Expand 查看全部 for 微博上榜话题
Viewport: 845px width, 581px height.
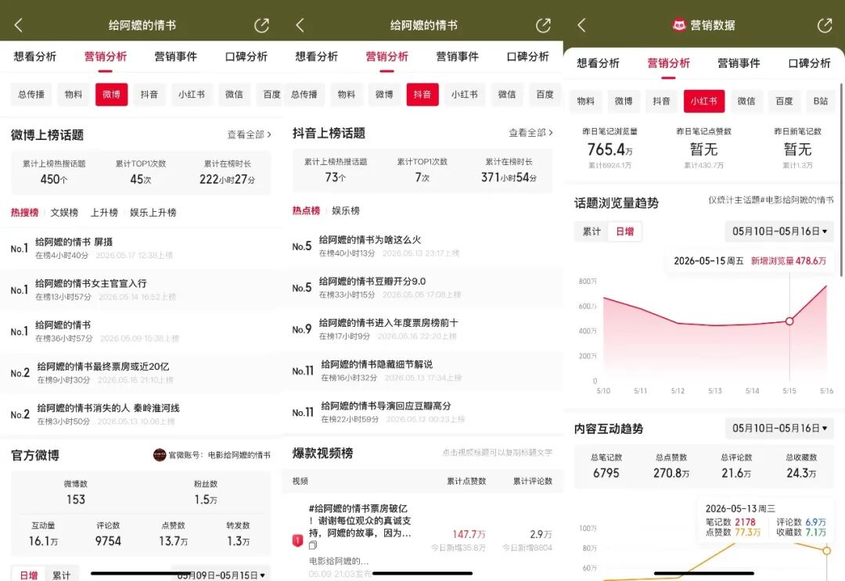(x=249, y=134)
